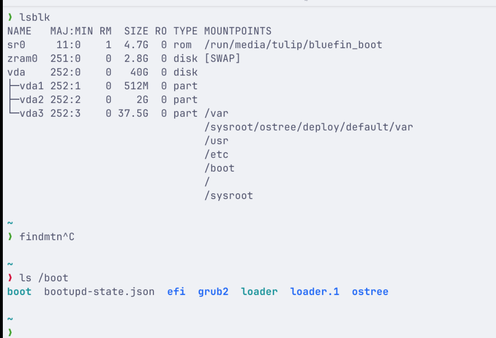Click the red prompt arrow before ls /boot
This screenshot has height=338, width=496.
10,278
